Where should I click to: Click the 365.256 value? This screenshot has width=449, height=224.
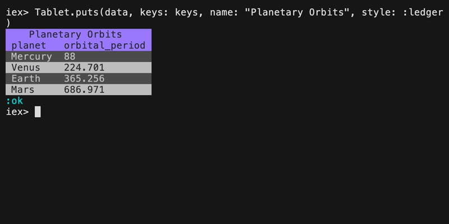tap(84, 79)
